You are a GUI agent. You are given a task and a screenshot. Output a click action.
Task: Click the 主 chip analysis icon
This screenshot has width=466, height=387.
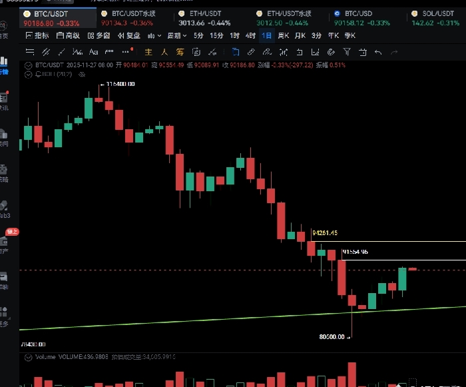coord(148,51)
